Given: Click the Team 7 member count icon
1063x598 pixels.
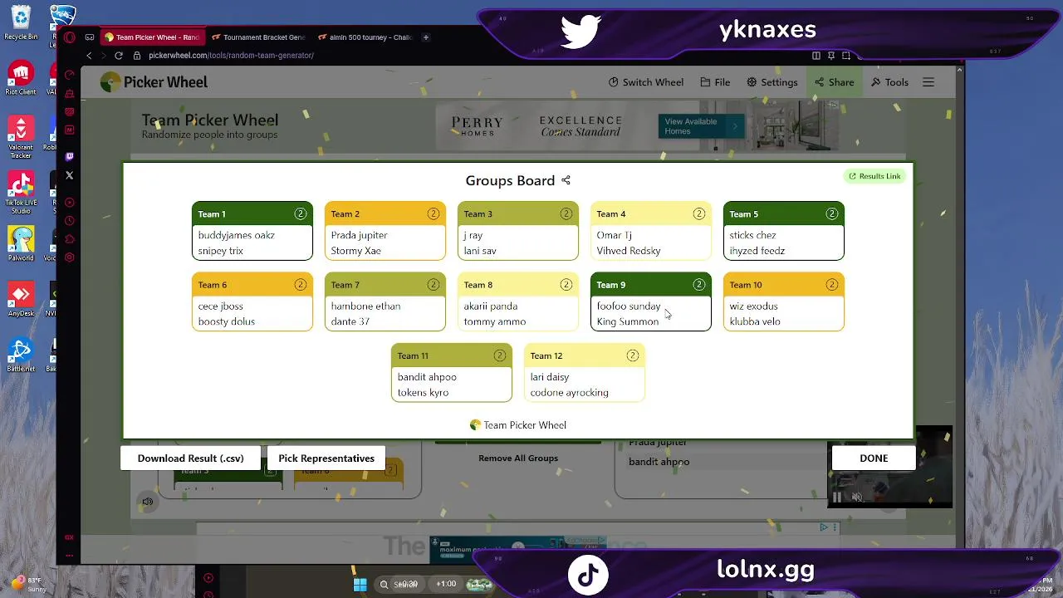Looking at the screenshot, I should pyautogui.click(x=434, y=285).
